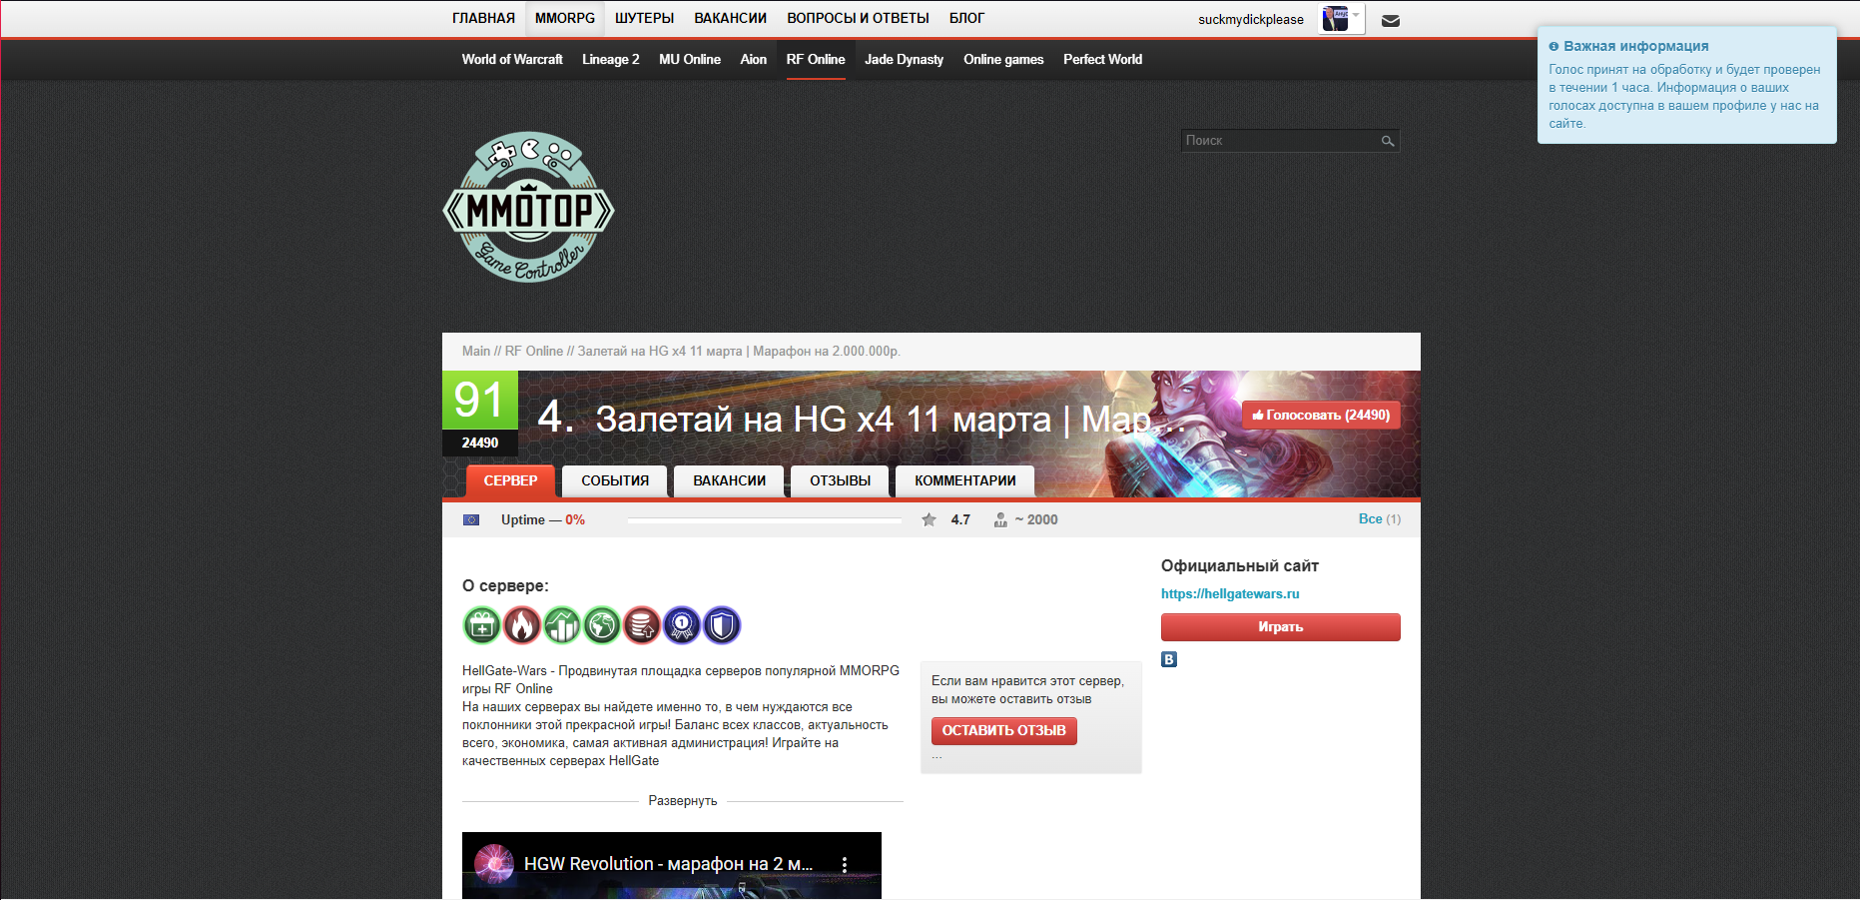The image size is (1860, 900).
Task: Click the red Играть button
Action: click(1281, 627)
